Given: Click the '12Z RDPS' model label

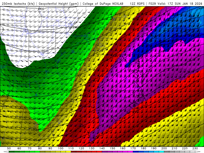Looking at the screenshot, I should click(x=137, y=4).
